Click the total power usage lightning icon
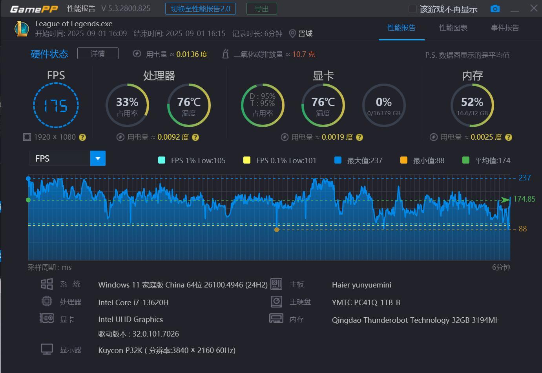The image size is (542, 373). click(137, 54)
